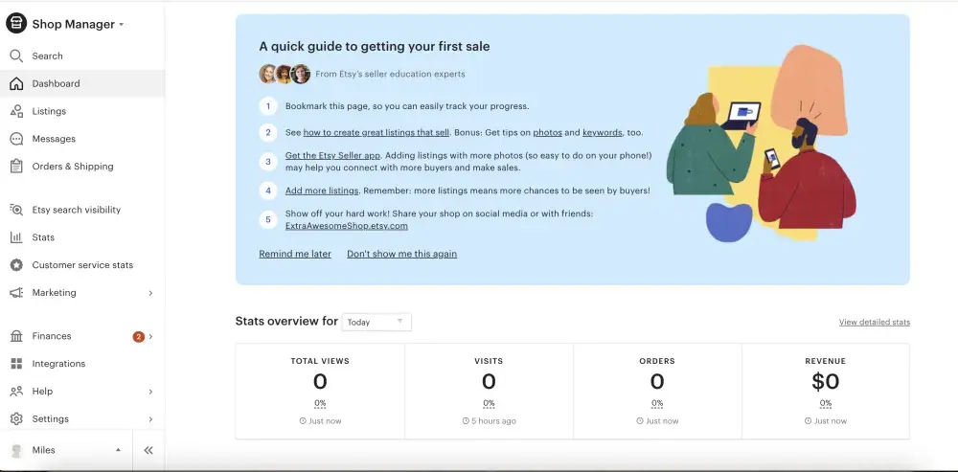Click the Etsy shop logo icon
This screenshot has height=472, width=958.
[16, 24]
